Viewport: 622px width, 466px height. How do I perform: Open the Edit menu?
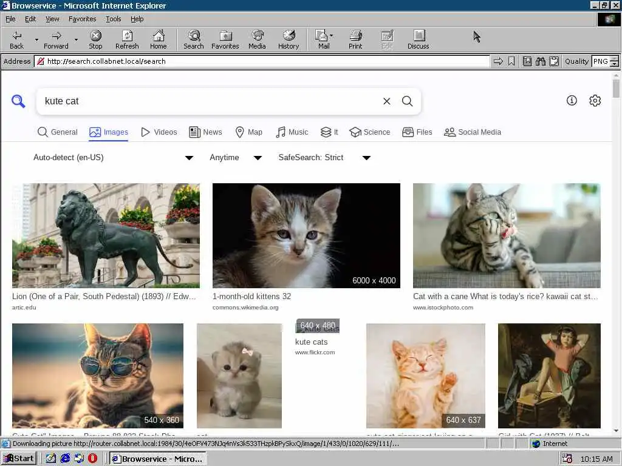point(30,19)
